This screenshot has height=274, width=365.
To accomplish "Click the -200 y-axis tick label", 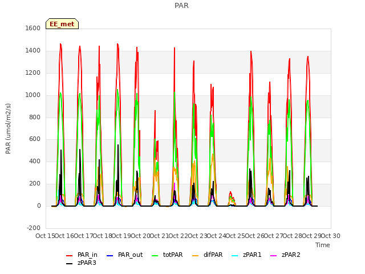I will (x=34, y=228).
